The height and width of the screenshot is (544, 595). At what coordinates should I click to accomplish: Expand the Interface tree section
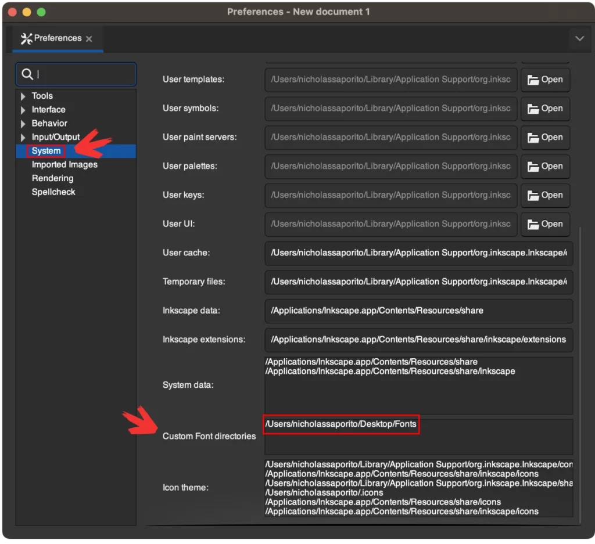[23, 110]
